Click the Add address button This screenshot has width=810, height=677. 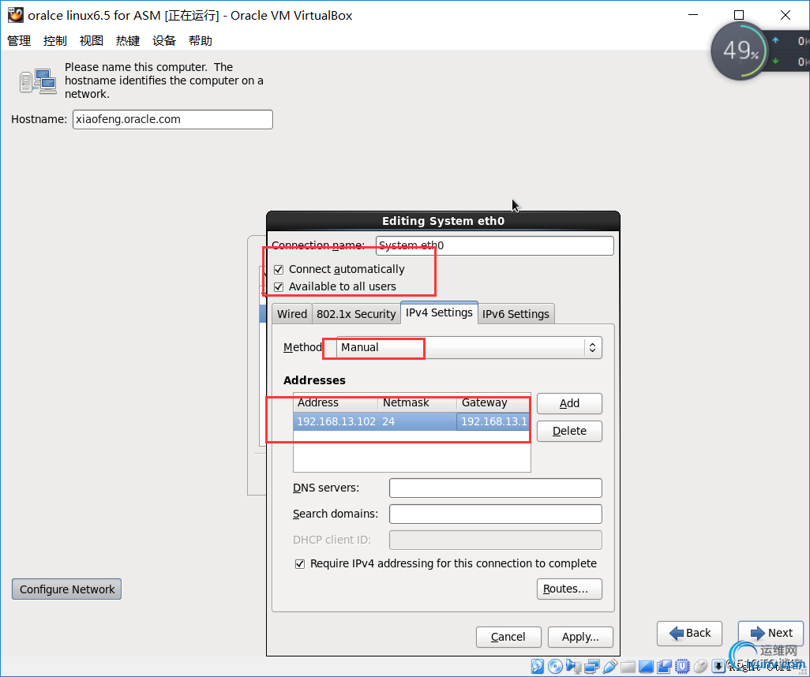pyautogui.click(x=569, y=403)
